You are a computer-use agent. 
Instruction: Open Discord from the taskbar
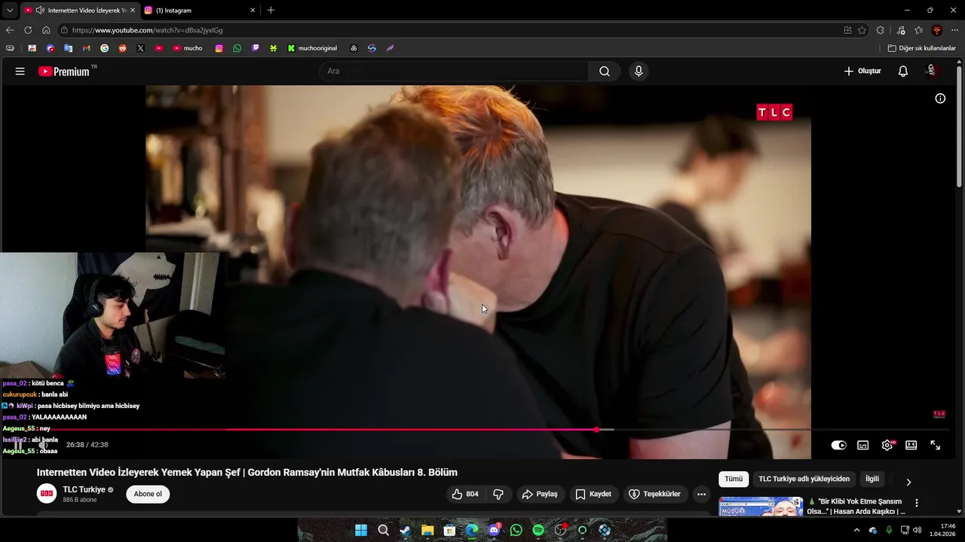pos(494,530)
